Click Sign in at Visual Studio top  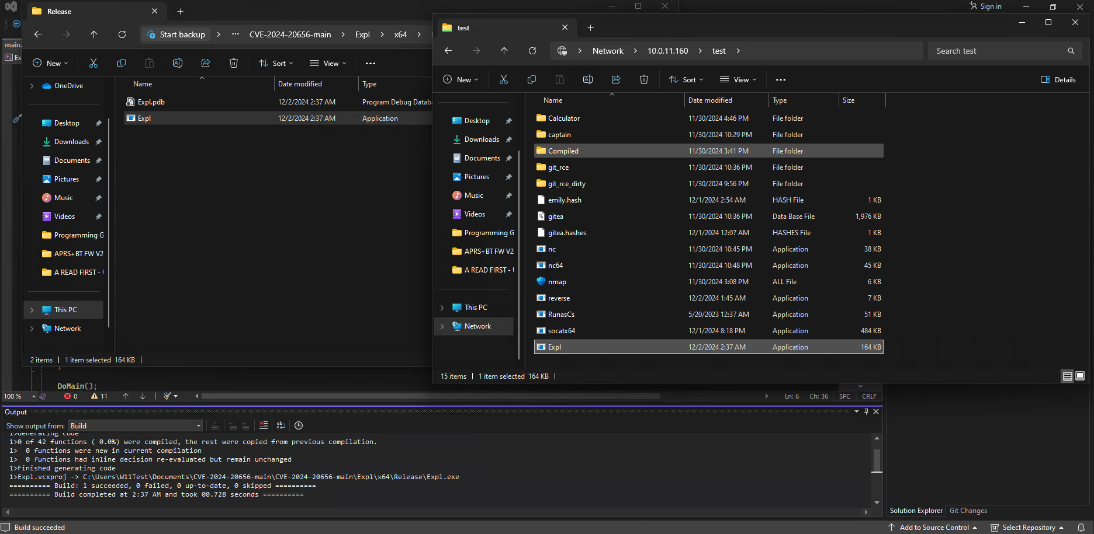click(x=985, y=6)
